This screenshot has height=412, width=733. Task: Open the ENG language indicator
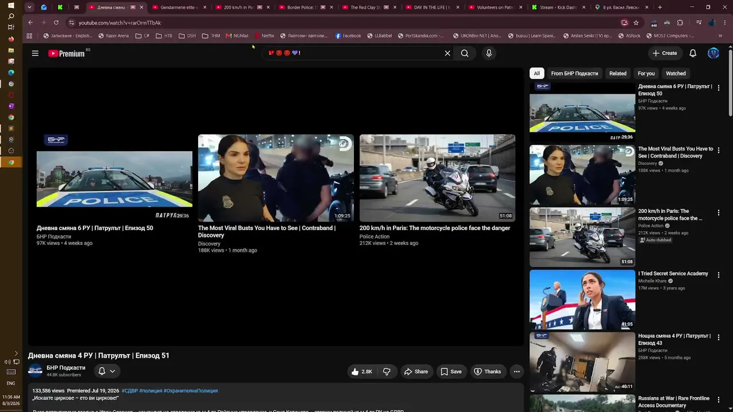tap(11, 383)
